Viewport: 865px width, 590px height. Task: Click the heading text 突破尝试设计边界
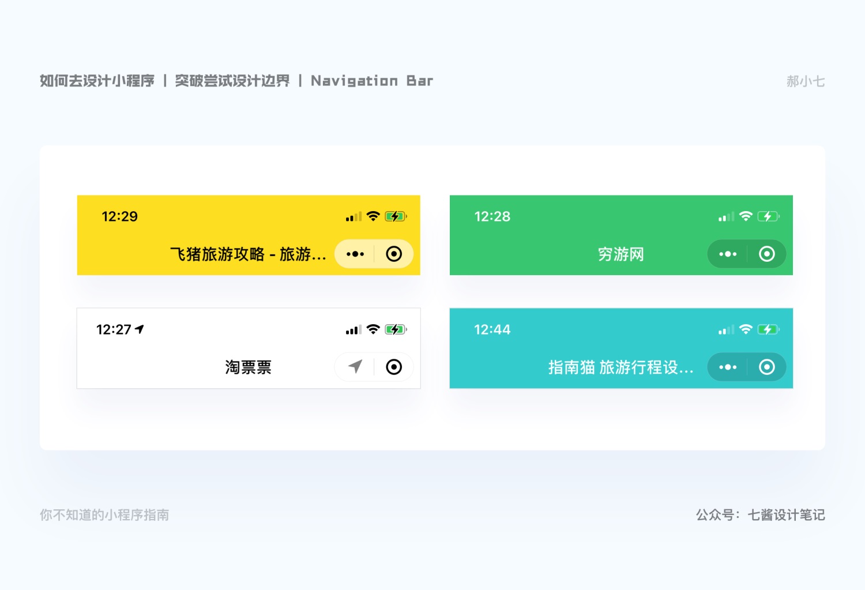(232, 81)
